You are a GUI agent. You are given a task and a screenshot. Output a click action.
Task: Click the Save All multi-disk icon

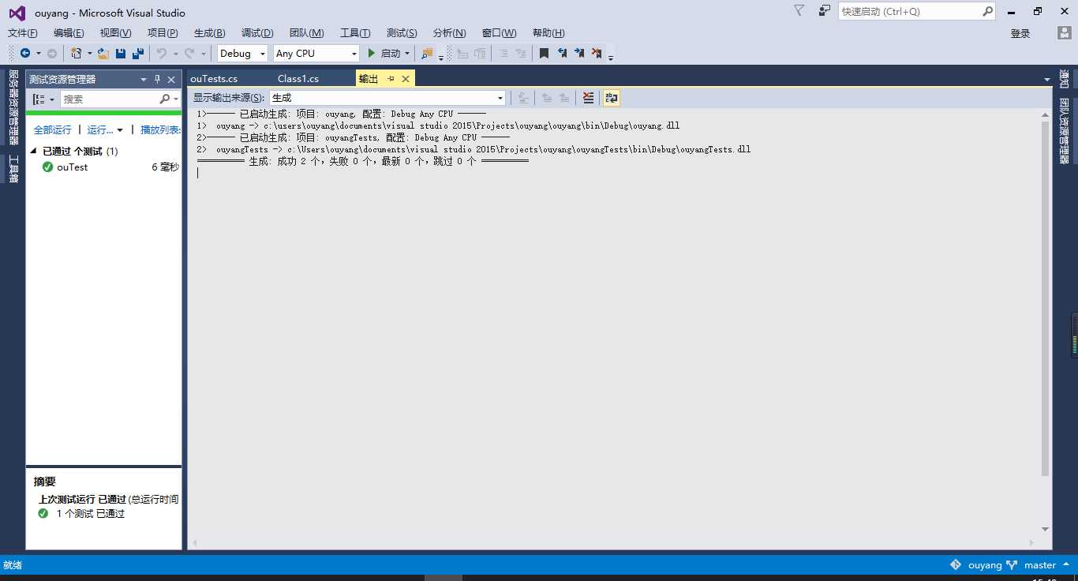tap(138, 53)
